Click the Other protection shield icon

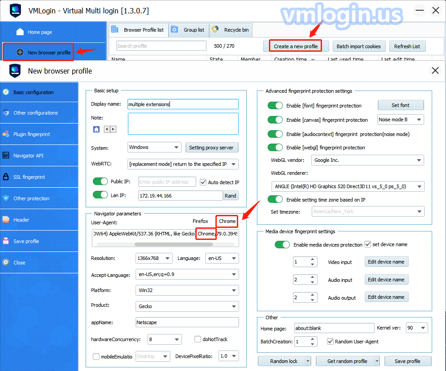6,198
